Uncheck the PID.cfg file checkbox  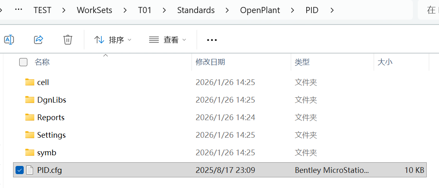(19, 170)
